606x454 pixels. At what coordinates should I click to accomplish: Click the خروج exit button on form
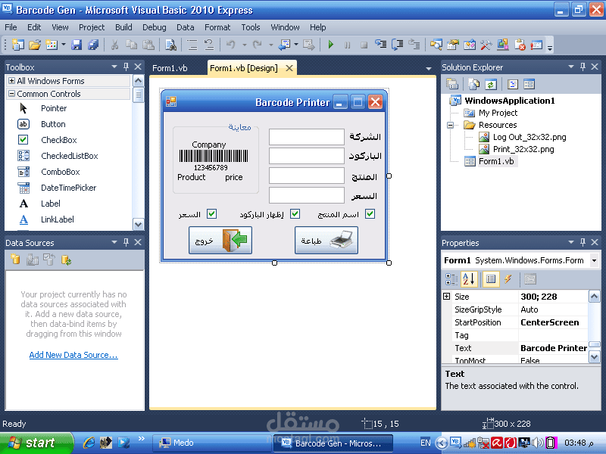pos(220,240)
